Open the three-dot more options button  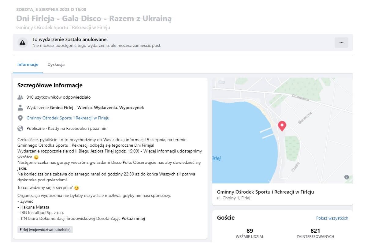(x=341, y=43)
